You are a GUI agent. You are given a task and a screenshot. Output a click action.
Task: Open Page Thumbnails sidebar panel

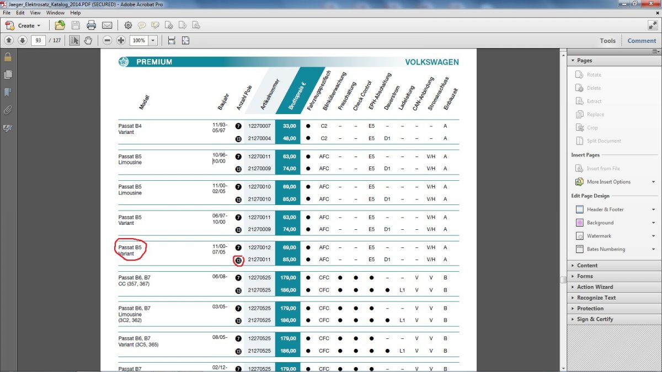pos(8,74)
